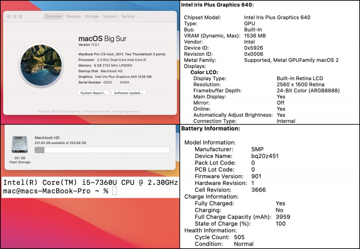Click the 'Version 11.0.1' text
The height and width of the screenshot is (249, 360).
(89, 45)
